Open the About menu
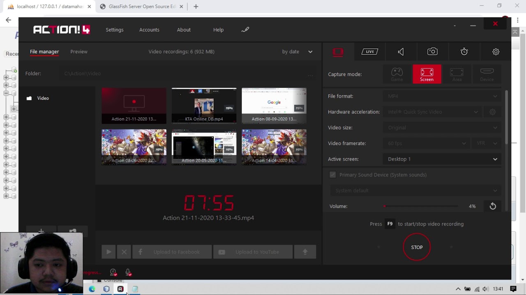The height and width of the screenshot is (295, 526). point(184,29)
